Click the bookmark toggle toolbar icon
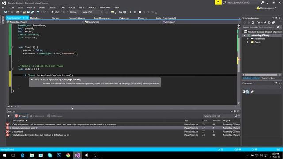Viewport: 283px width, 159px height. (140, 12)
